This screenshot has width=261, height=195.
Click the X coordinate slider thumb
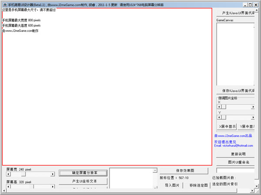pyautogui.click(x=224, y=107)
